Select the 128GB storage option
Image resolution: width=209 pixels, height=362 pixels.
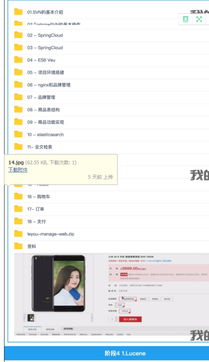click(x=125, y=311)
